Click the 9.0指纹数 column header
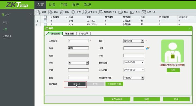The width and height of the screenshot is (196, 106). coord(187,17)
